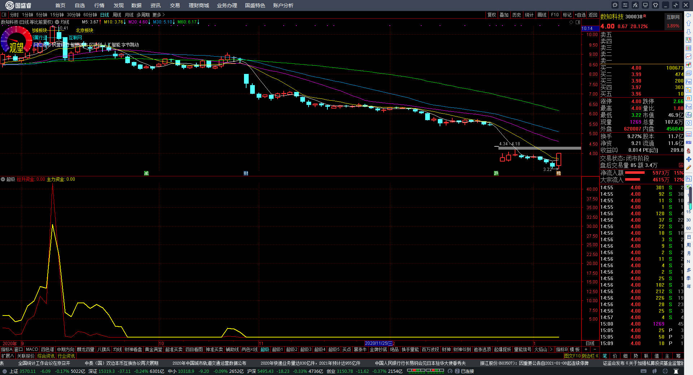
Task: Open the formula fx icon in title bar
Action: coord(635,5)
